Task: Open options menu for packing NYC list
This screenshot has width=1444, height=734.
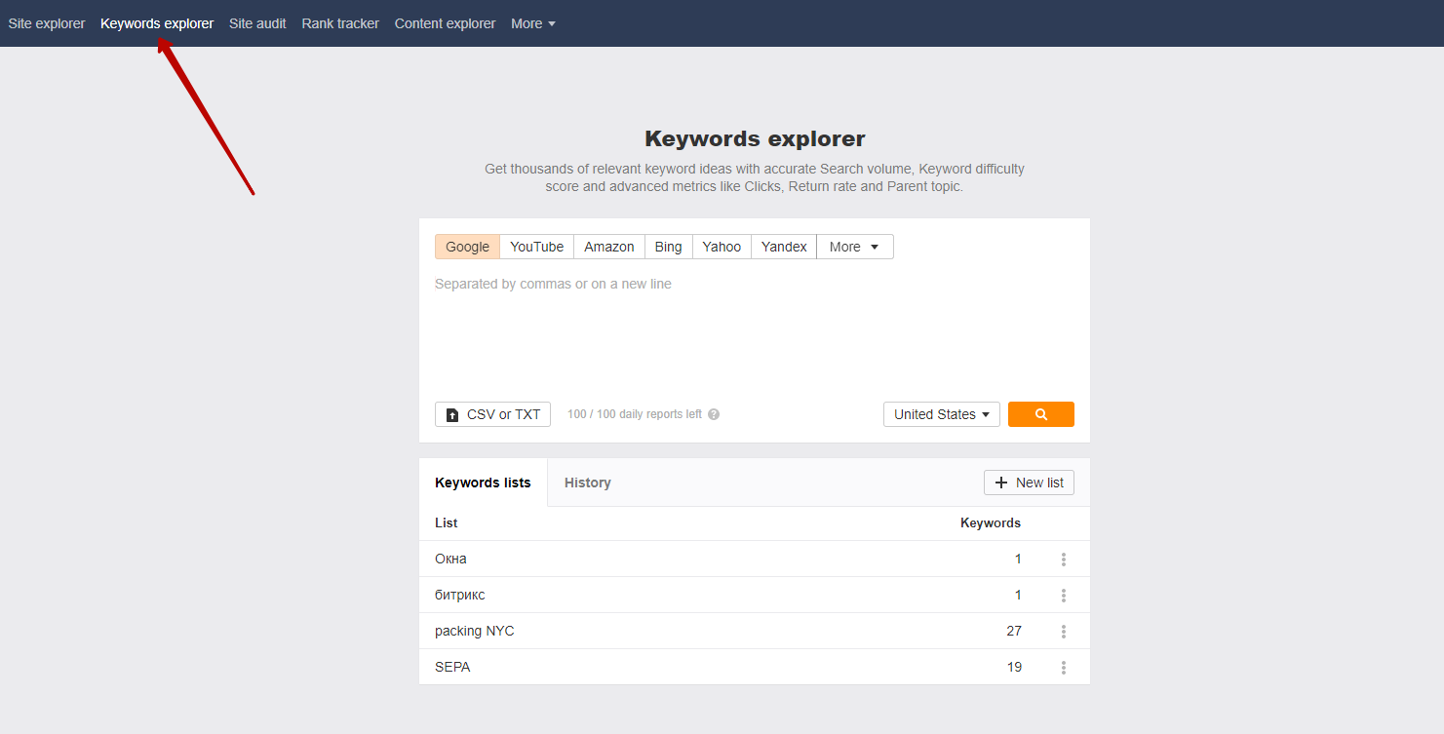Action: pyautogui.click(x=1063, y=632)
